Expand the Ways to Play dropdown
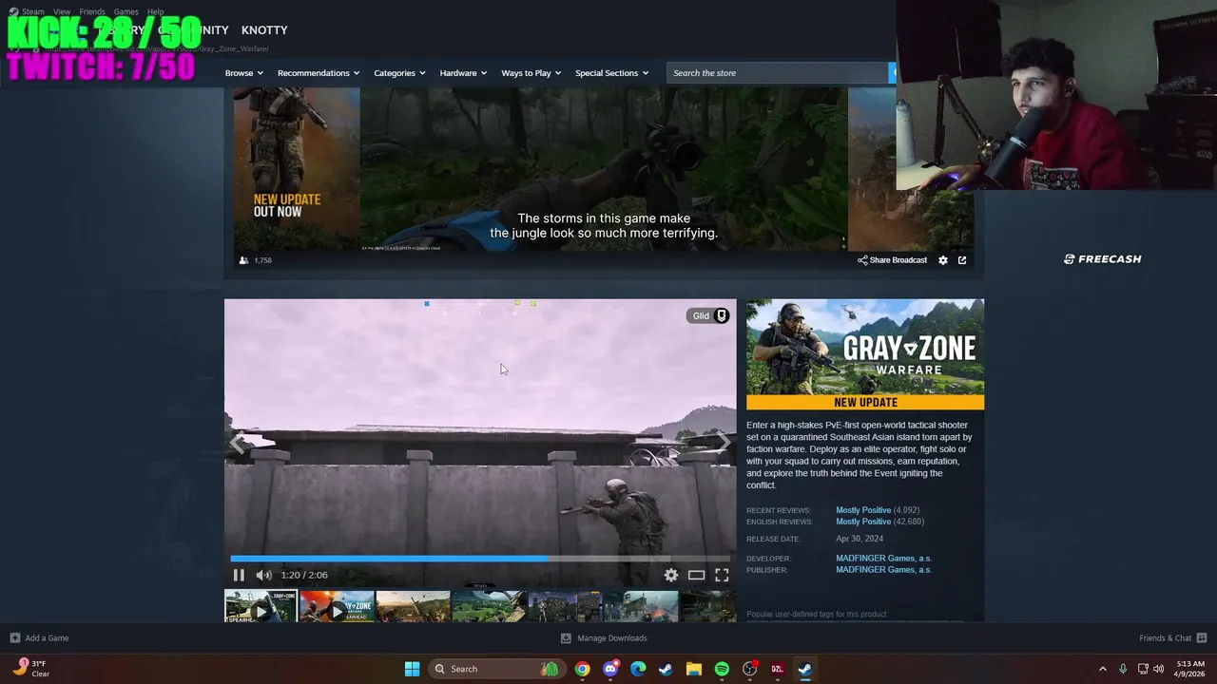Screen dimensions: 1217x684 point(531,73)
